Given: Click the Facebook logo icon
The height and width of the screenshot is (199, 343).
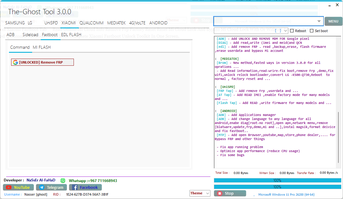Looking at the screenshot, I should coord(75,187).
